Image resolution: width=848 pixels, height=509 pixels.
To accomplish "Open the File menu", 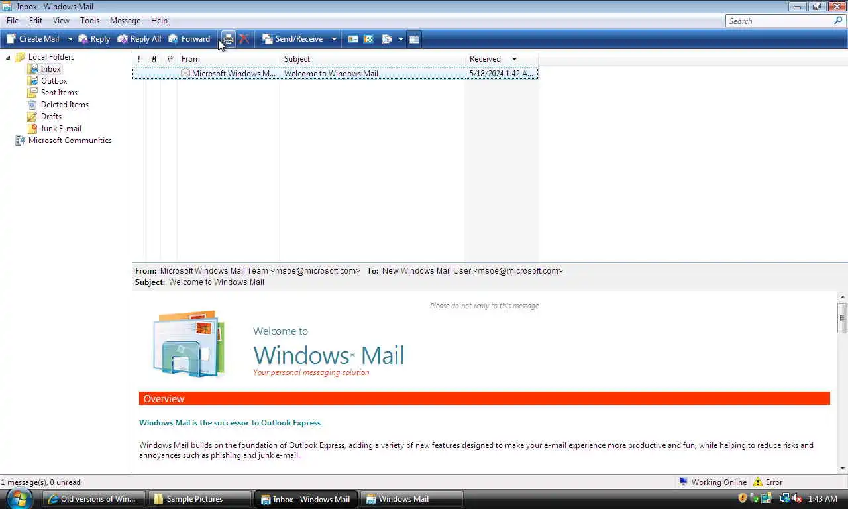I will click(x=13, y=21).
